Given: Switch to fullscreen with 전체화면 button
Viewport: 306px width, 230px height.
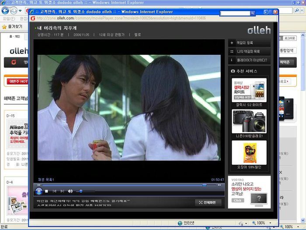Looking at the screenshot, I should click(208, 202).
